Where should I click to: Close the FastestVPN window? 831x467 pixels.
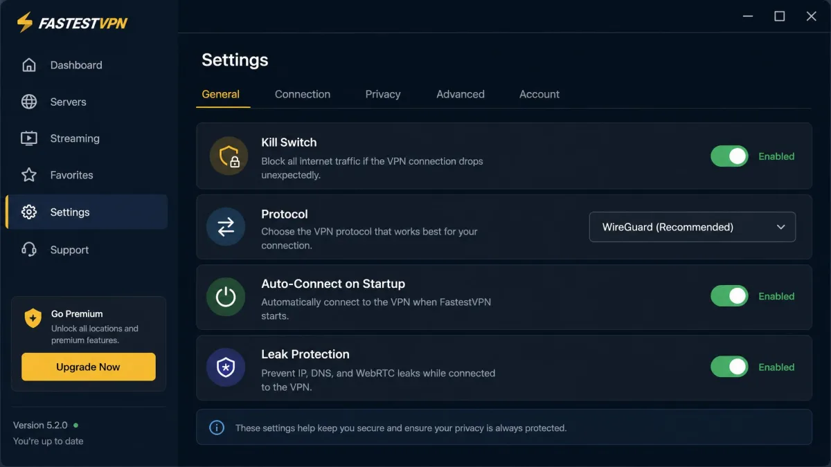[x=812, y=17]
